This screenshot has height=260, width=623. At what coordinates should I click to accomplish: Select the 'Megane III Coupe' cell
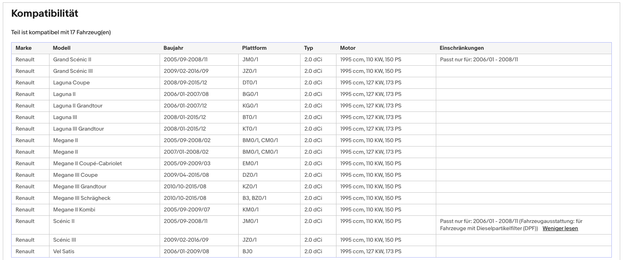[105, 175]
